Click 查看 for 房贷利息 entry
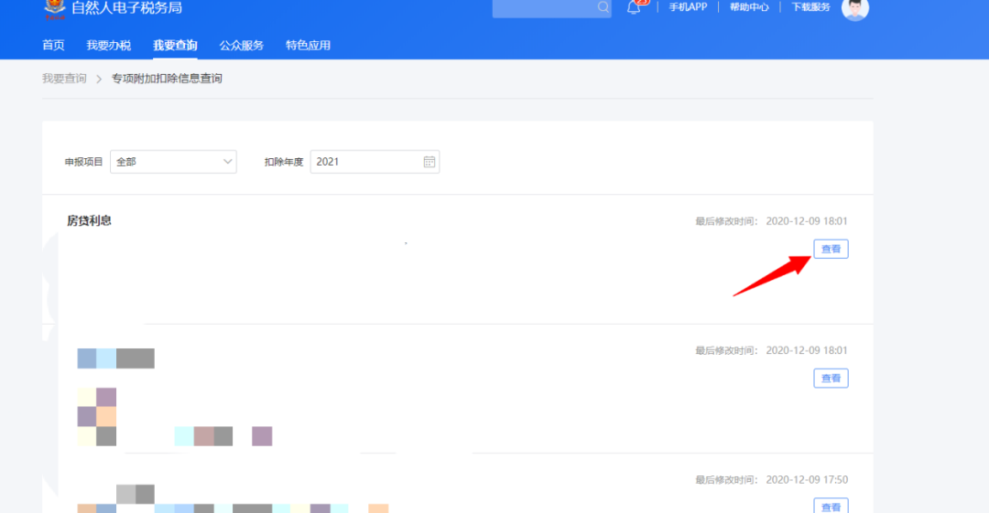Screen dimensions: 989x513 click(831, 249)
